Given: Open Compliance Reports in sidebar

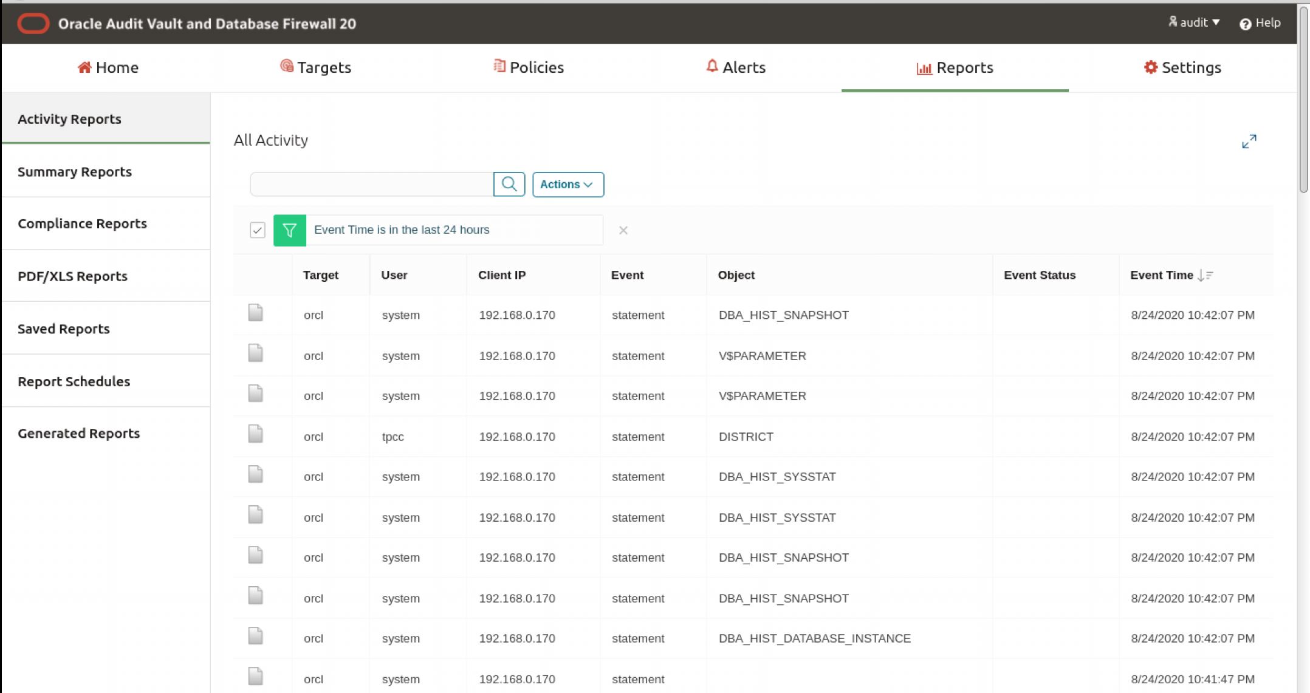Looking at the screenshot, I should tap(82, 224).
